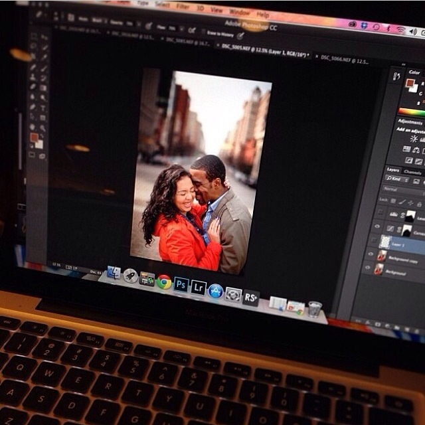Reset default foreground and background colors
Screen dimensions: 425x425
pos(31,146)
